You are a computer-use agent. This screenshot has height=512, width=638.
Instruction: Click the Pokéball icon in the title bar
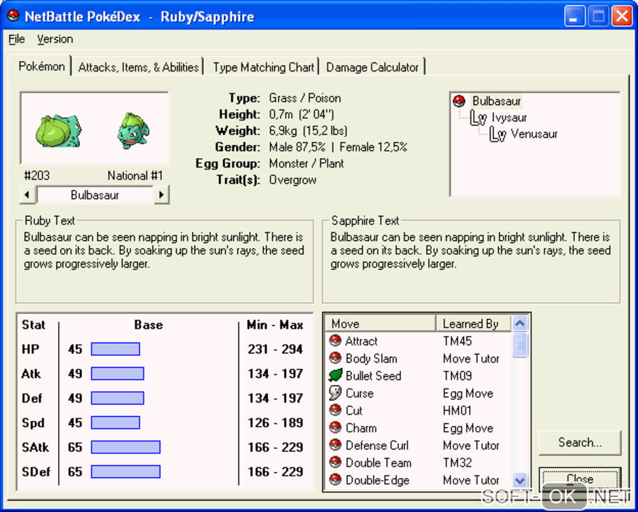[13, 16]
